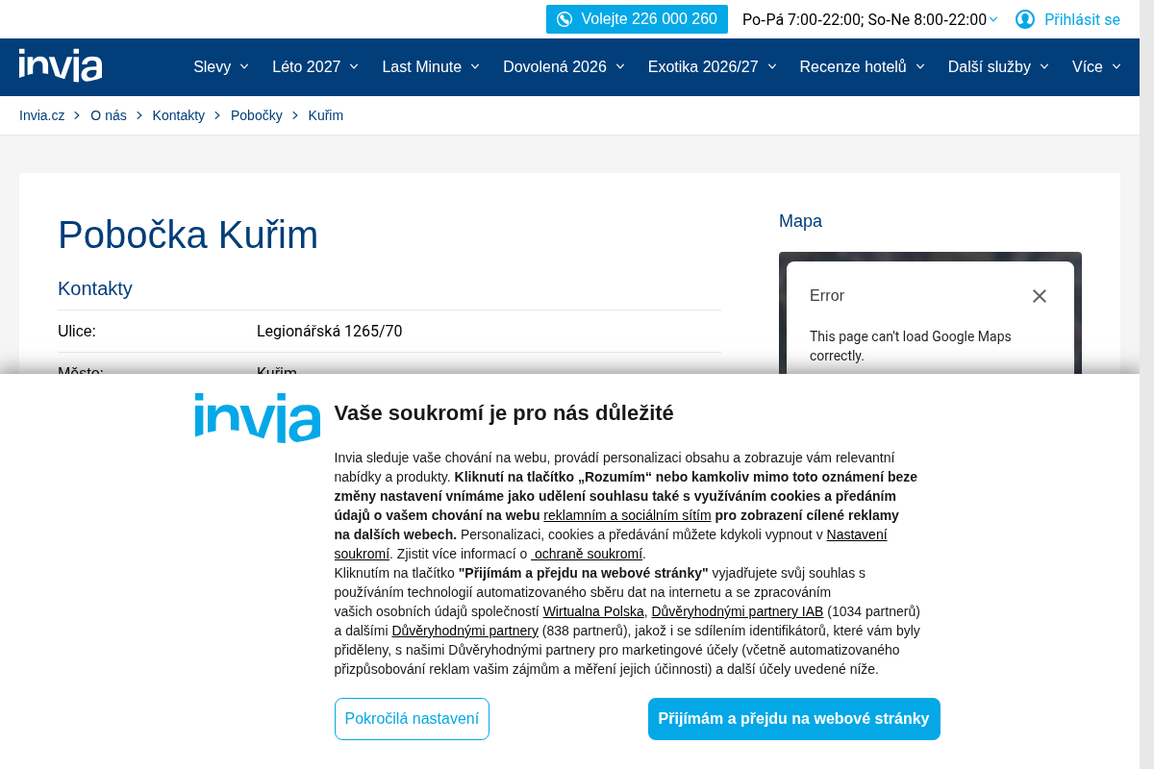1154x769 pixels.
Task: Open the Slevy dropdown menu
Action: [221, 66]
